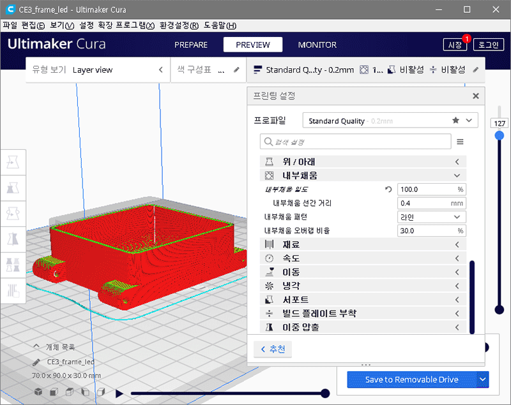Open the 시장 marketplace button
Screen dimensions: 511x405
coord(455,45)
